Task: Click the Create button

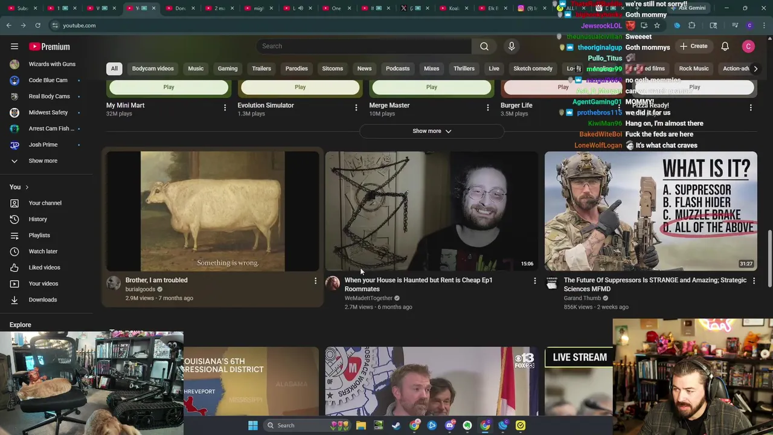Action: [693, 46]
